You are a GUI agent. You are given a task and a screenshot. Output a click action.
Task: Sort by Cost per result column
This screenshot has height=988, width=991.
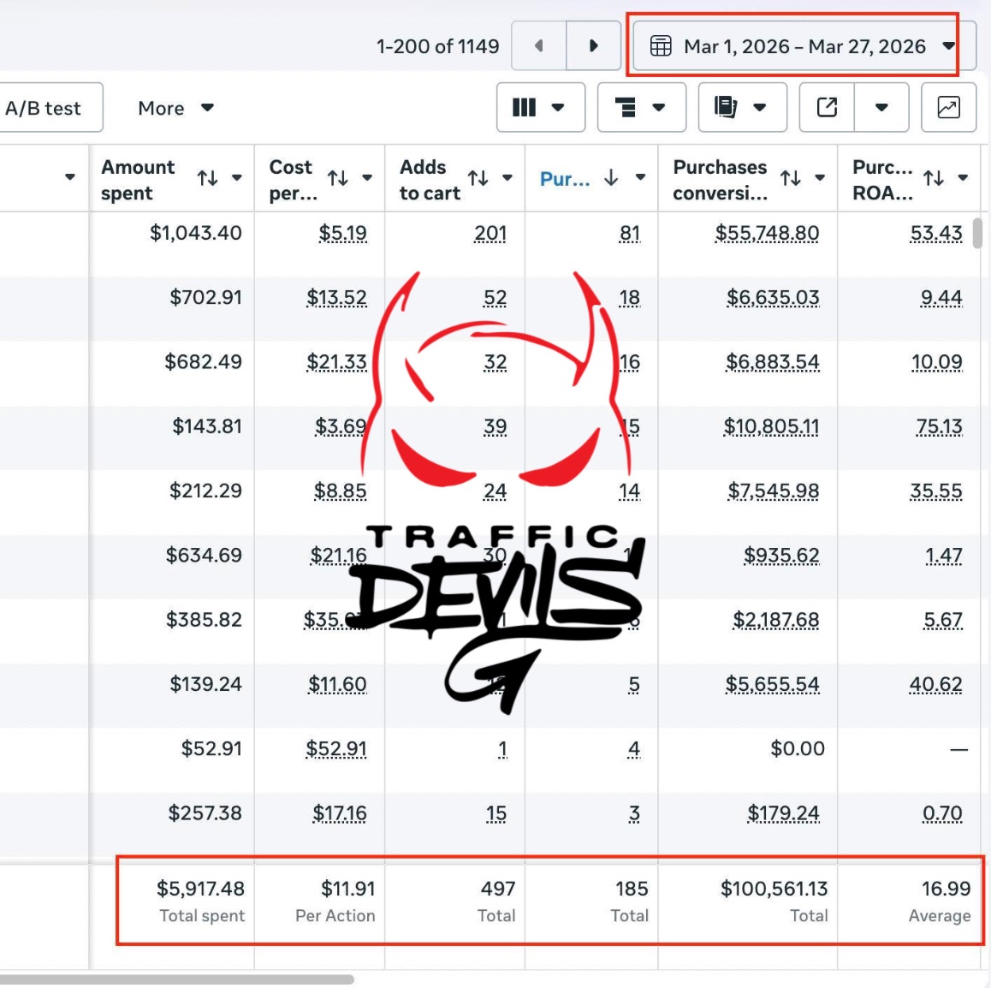click(x=338, y=178)
